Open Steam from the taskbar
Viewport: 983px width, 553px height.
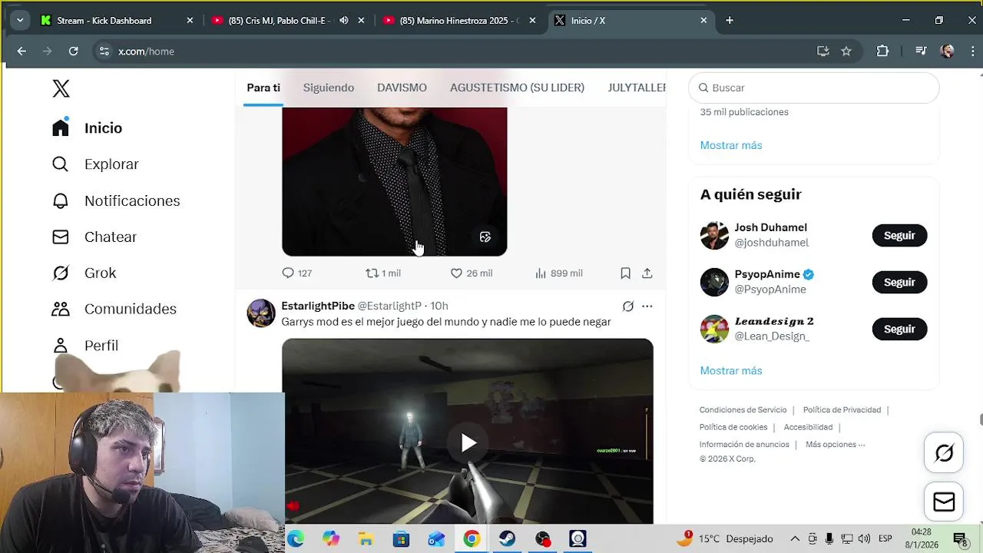pos(507,539)
